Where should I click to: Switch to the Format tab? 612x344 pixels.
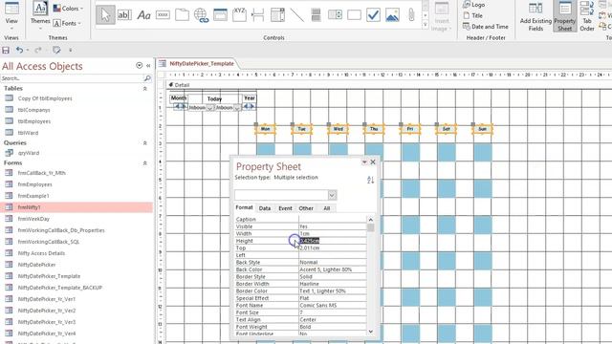[244, 208]
